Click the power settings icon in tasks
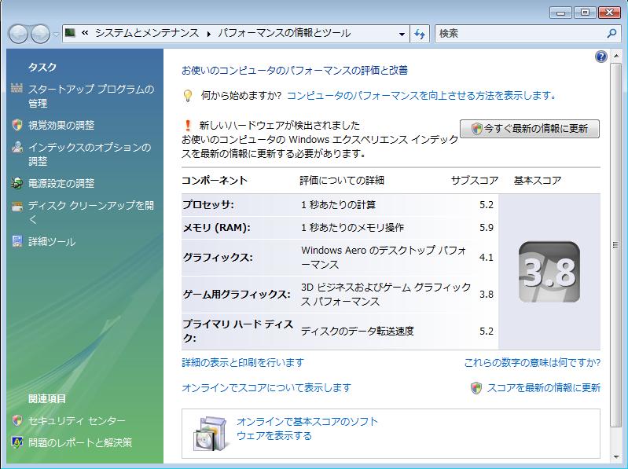Image resolution: width=628 pixels, height=469 pixels. pyautogui.click(x=17, y=183)
